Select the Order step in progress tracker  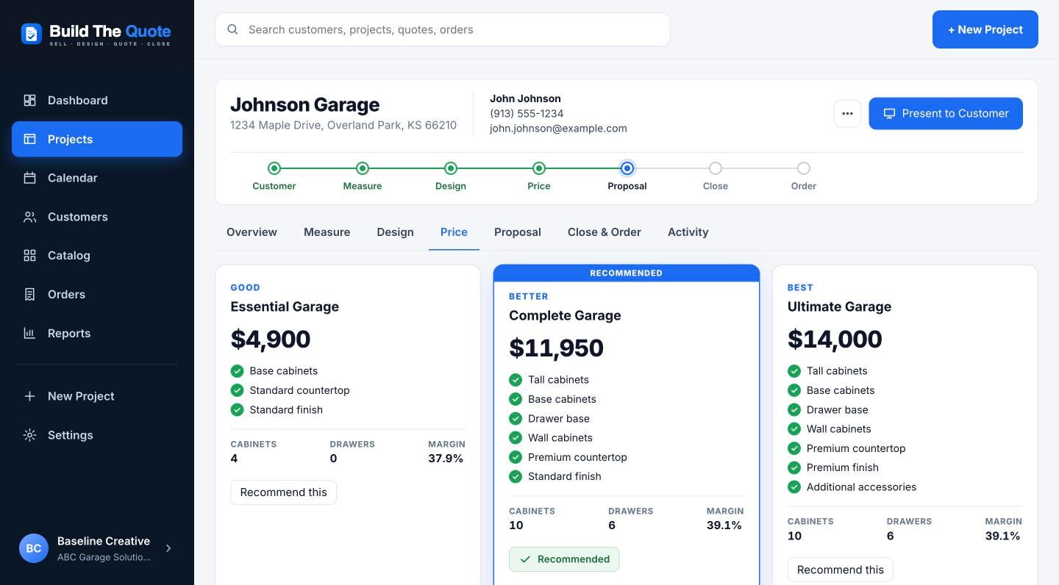(804, 176)
